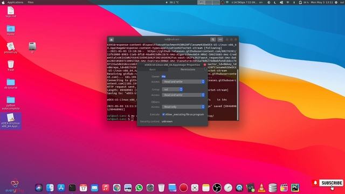Screen dimensions: 345x194
Task: Open the database manager icon in dock
Action: coord(273,188)
